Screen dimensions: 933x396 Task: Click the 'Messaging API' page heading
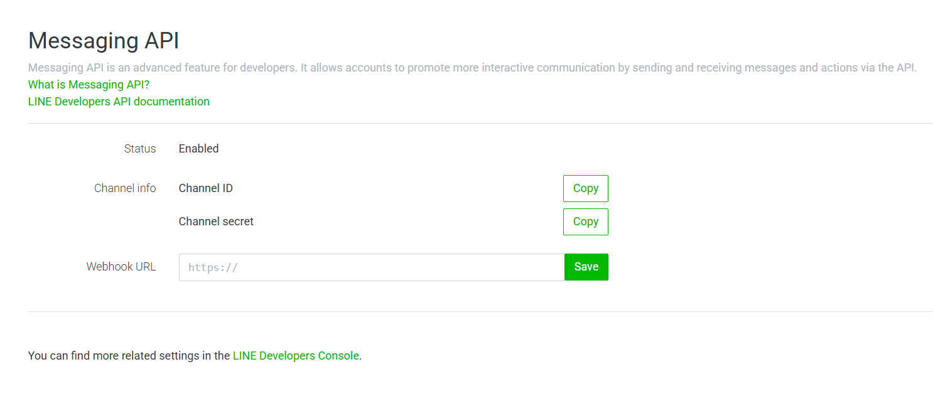[x=104, y=41]
